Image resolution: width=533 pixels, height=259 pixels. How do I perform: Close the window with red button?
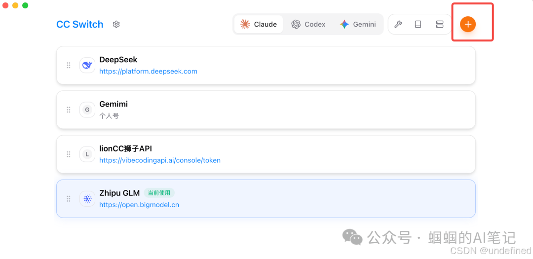(5, 5)
